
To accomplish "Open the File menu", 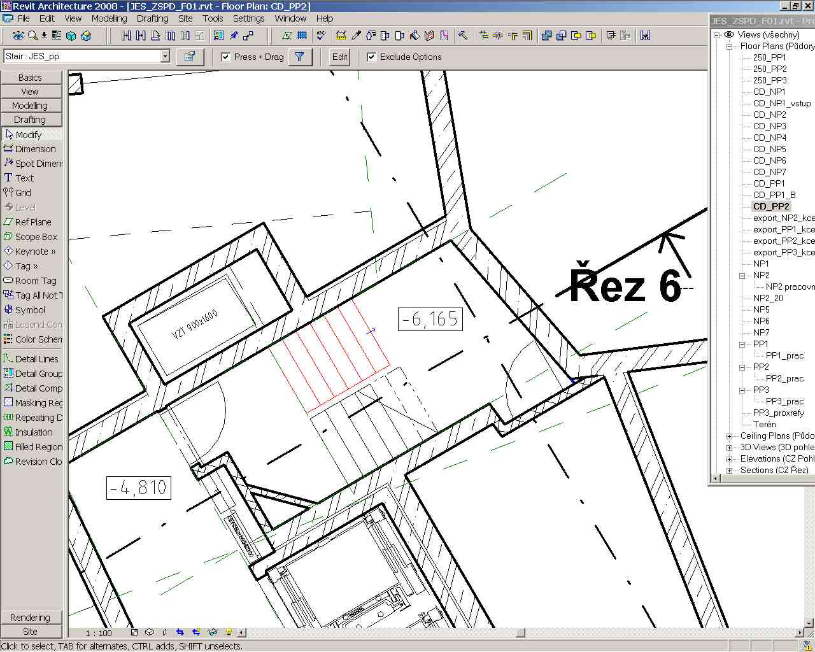I will coord(24,18).
